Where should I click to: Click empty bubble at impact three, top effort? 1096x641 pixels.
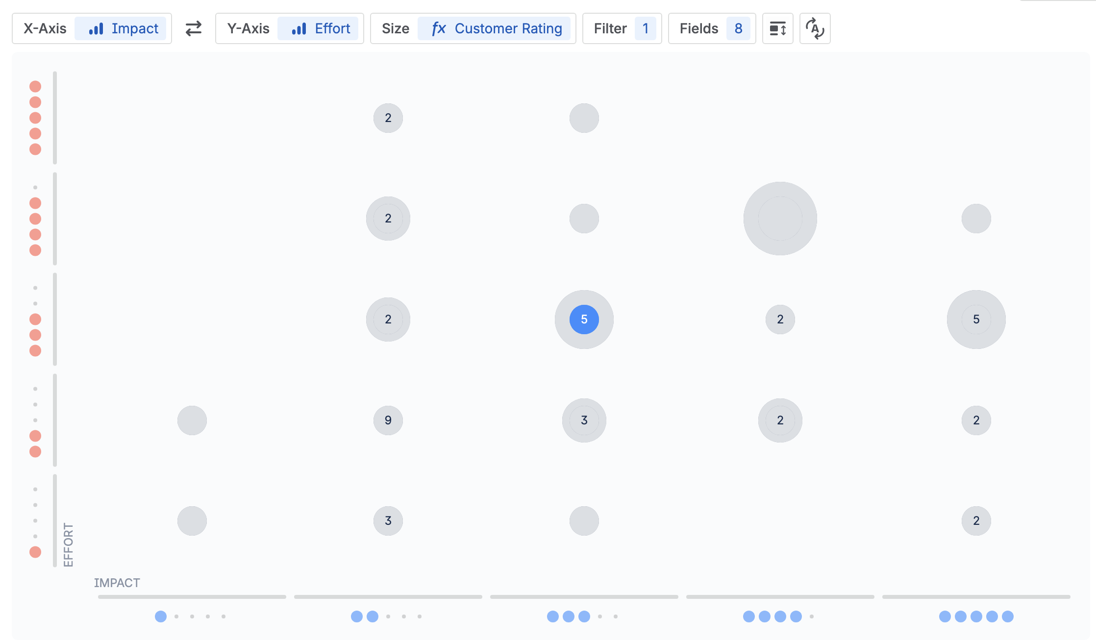click(584, 118)
